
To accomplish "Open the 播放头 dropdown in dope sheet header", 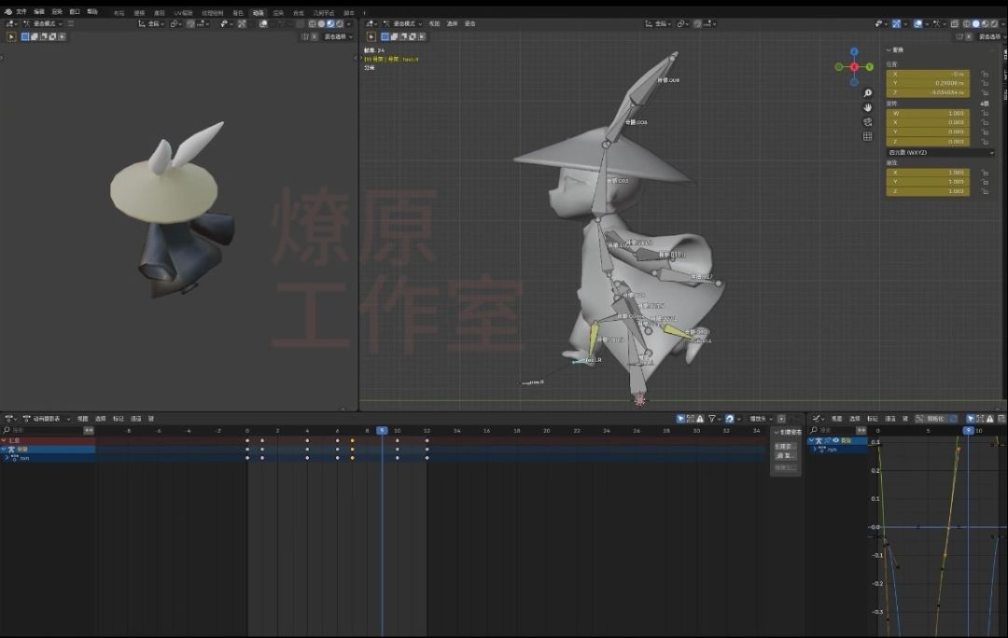I will [x=762, y=419].
